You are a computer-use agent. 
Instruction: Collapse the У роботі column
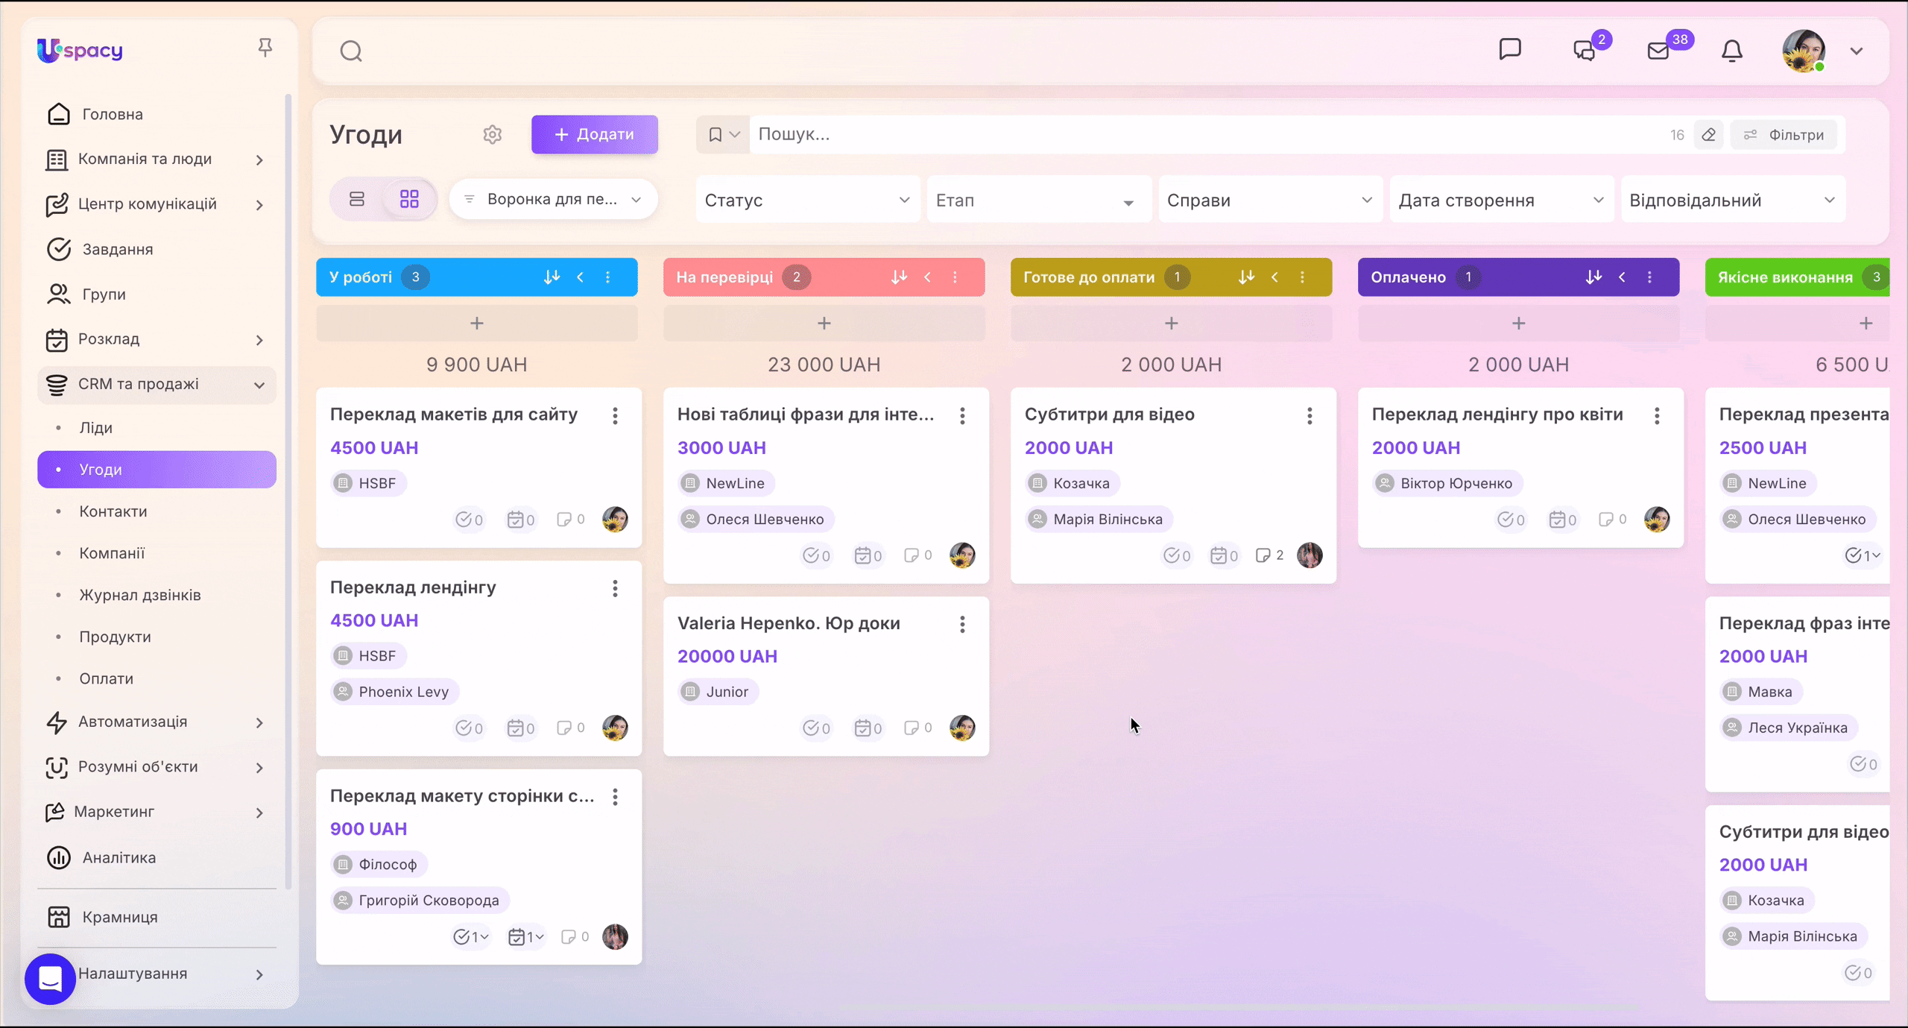[580, 277]
